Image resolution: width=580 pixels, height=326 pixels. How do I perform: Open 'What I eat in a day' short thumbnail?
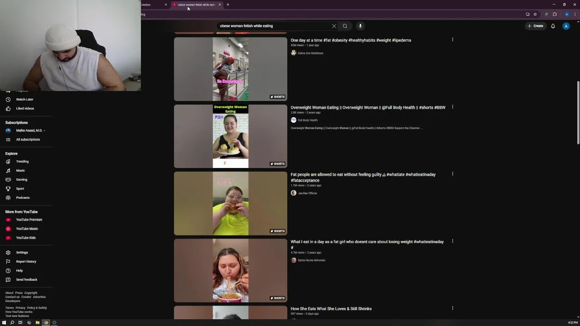click(x=230, y=270)
